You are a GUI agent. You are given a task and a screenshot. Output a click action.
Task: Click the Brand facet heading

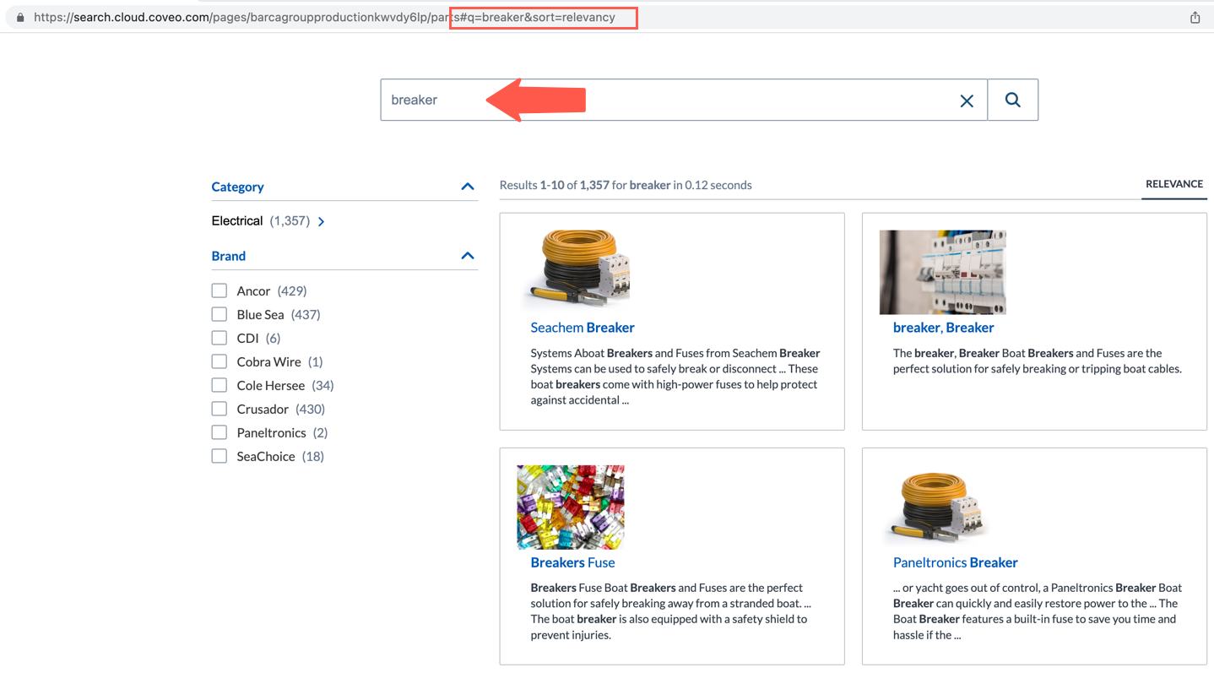(x=228, y=256)
